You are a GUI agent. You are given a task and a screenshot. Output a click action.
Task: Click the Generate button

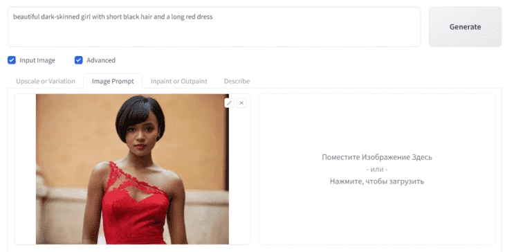click(x=465, y=27)
